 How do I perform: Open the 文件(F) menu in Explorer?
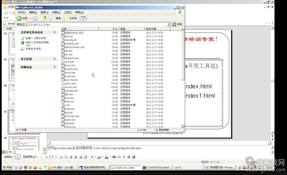[21, 12]
